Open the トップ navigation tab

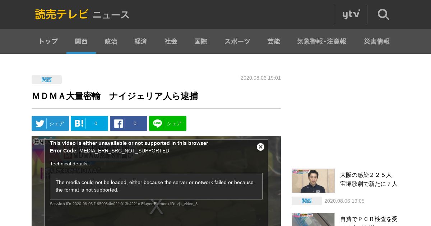click(x=48, y=41)
